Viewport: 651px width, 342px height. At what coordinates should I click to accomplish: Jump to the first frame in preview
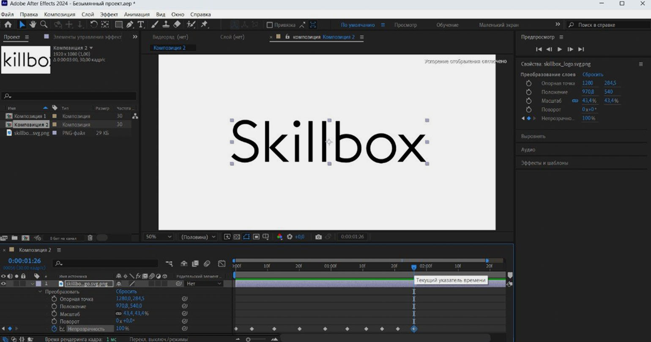[539, 49]
